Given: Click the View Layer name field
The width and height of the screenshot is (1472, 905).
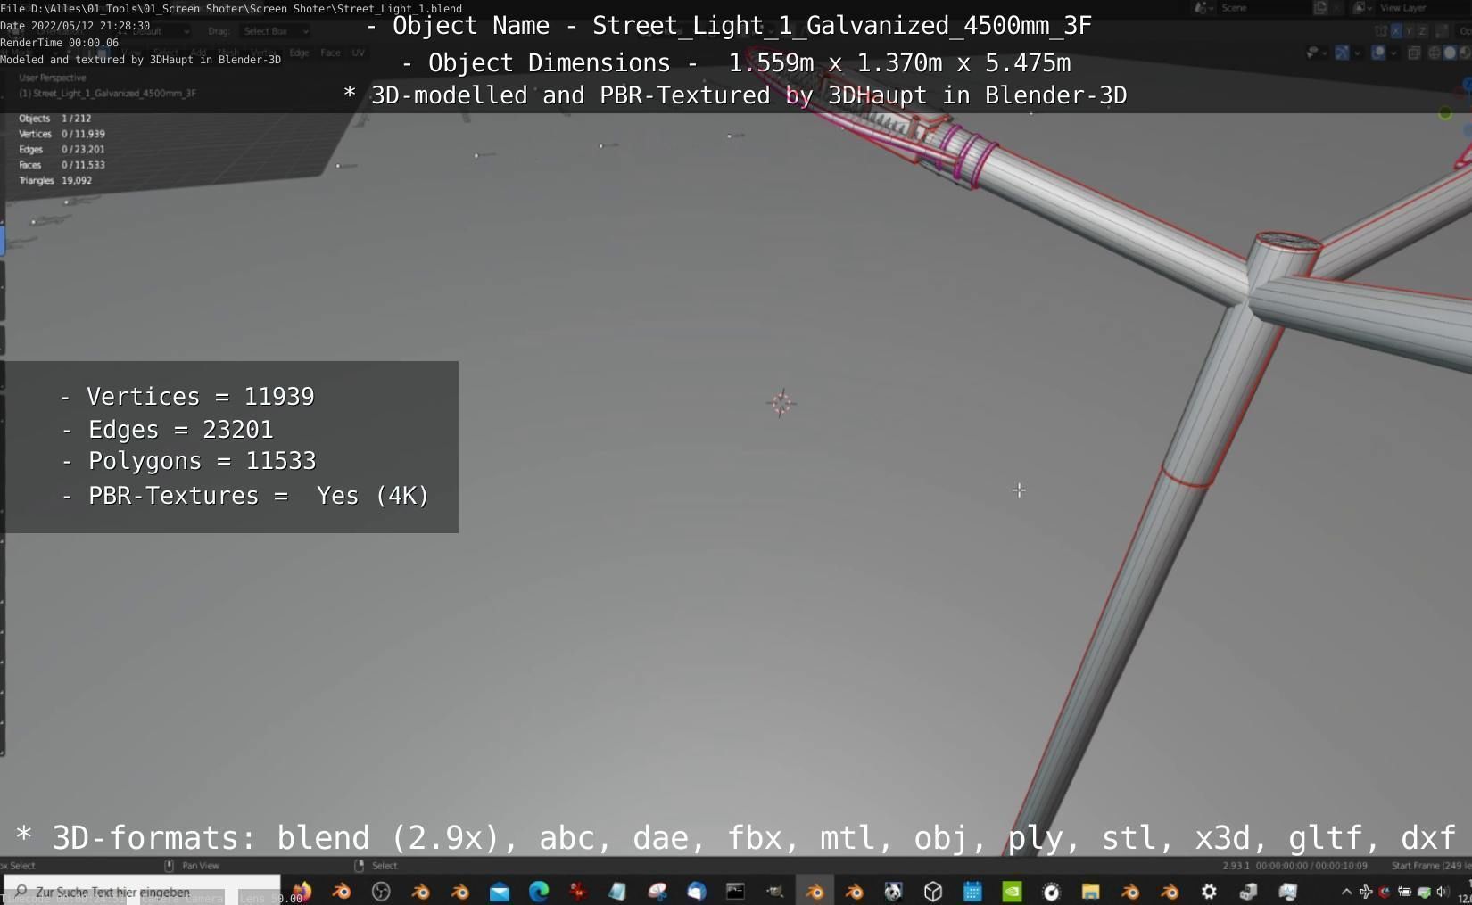Looking at the screenshot, I should point(1423,8).
